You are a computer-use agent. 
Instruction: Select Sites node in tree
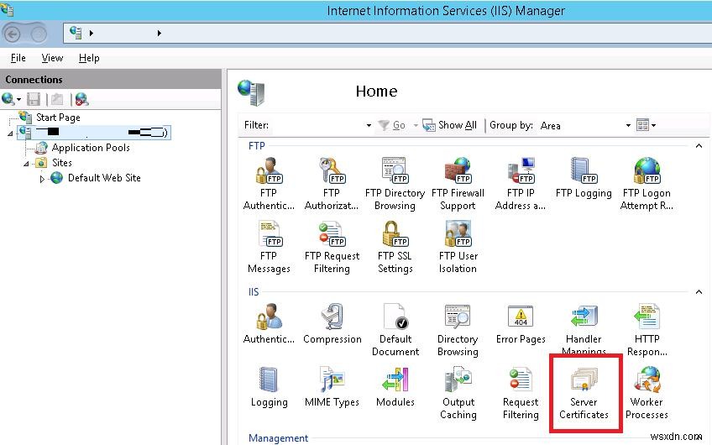(x=62, y=163)
